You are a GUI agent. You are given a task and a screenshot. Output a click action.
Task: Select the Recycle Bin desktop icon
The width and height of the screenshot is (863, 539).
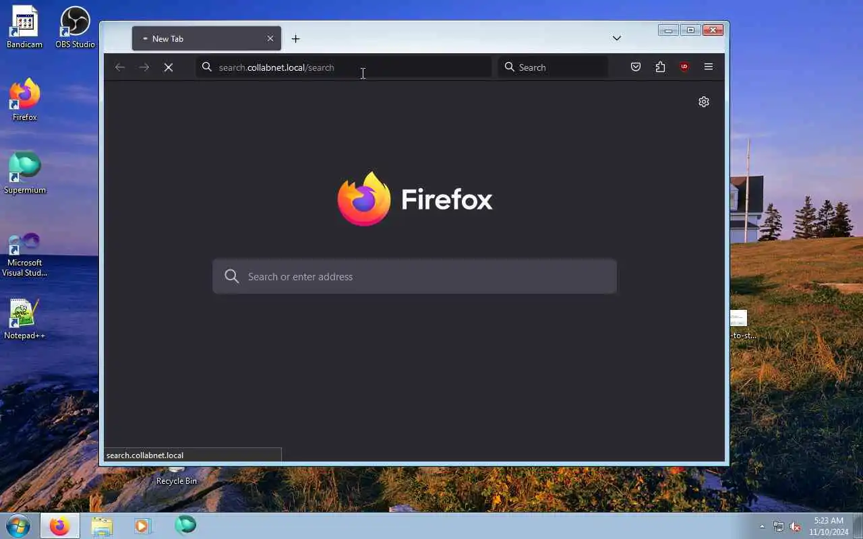[177, 476]
